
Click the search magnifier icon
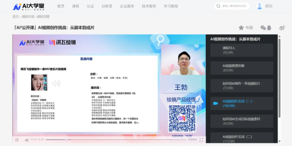(x=218, y=6)
